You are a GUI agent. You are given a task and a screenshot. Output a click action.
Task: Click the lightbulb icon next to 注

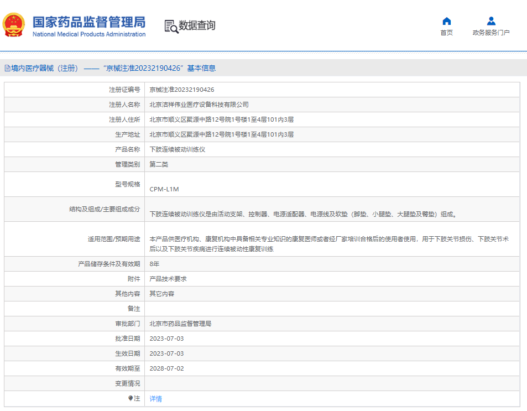[131, 398]
